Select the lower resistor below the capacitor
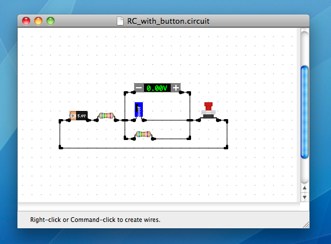The height and width of the screenshot is (244, 331). tap(143, 134)
